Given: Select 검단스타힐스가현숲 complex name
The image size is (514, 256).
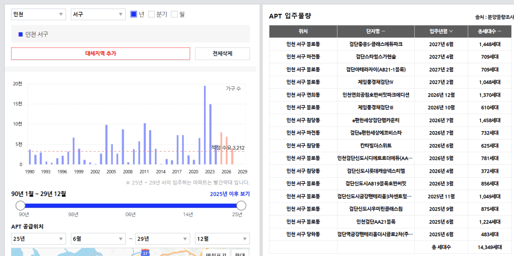Looking at the screenshot, I should pos(376,57).
